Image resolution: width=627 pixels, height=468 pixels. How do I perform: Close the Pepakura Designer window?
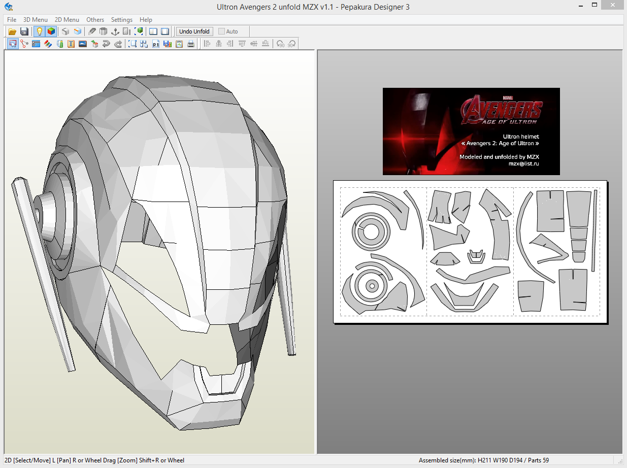click(x=613, y=5)
